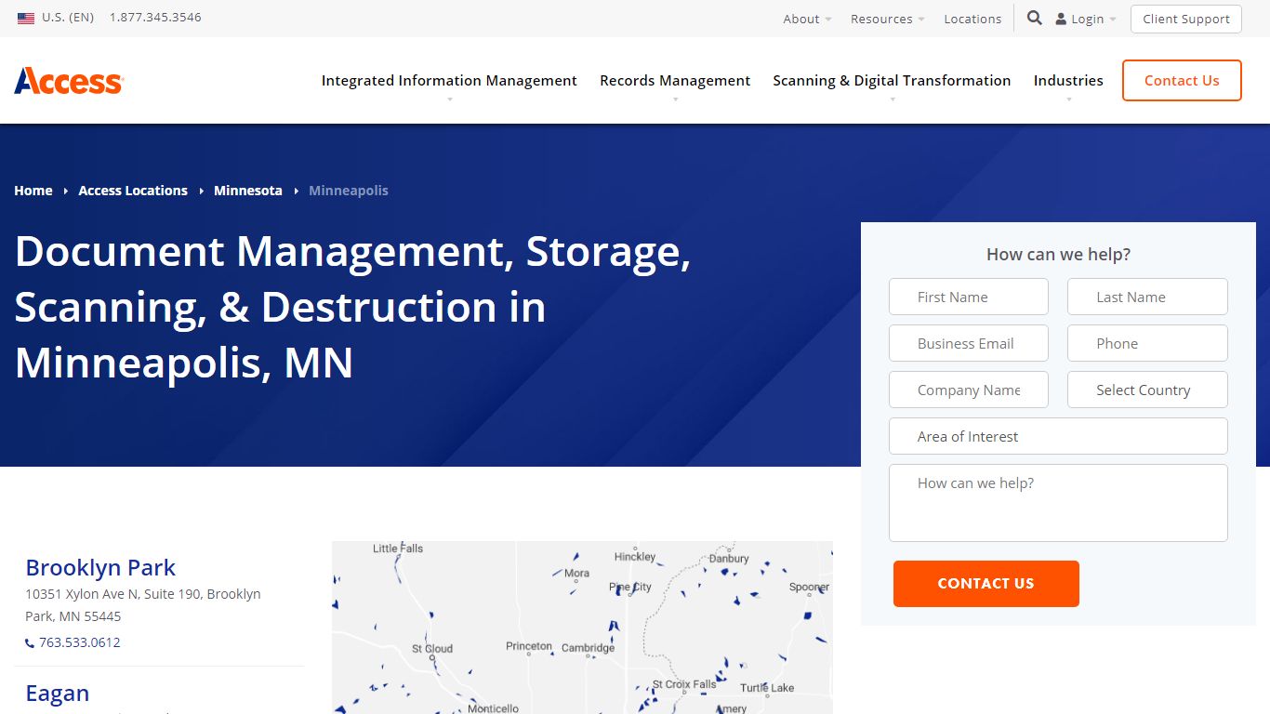Call Brooklyn Park at 763.533.0612

tap(79, 642)
